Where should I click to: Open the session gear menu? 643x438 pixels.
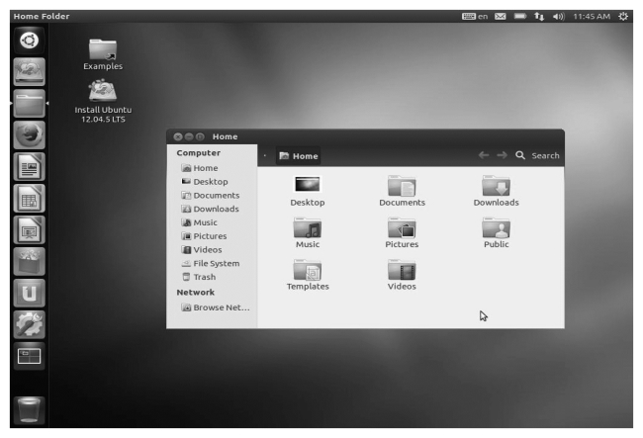[623, 17]
